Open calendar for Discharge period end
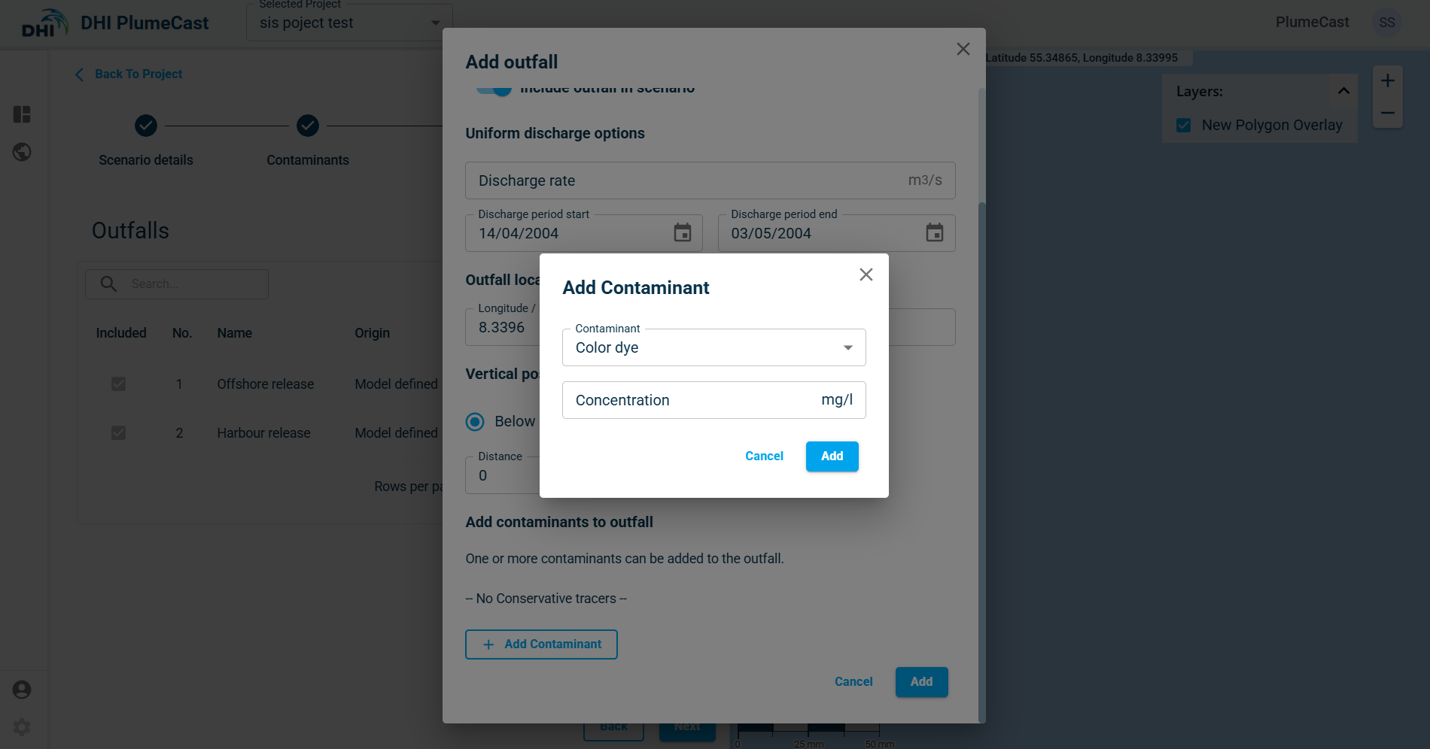Viewport: 1430px width, 749px height. coord(934,233)
